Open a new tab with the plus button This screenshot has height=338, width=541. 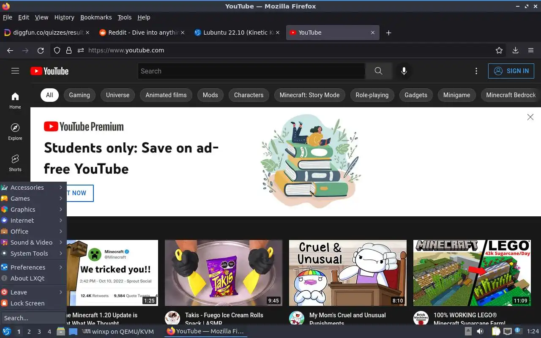click(x=388, y=33)
